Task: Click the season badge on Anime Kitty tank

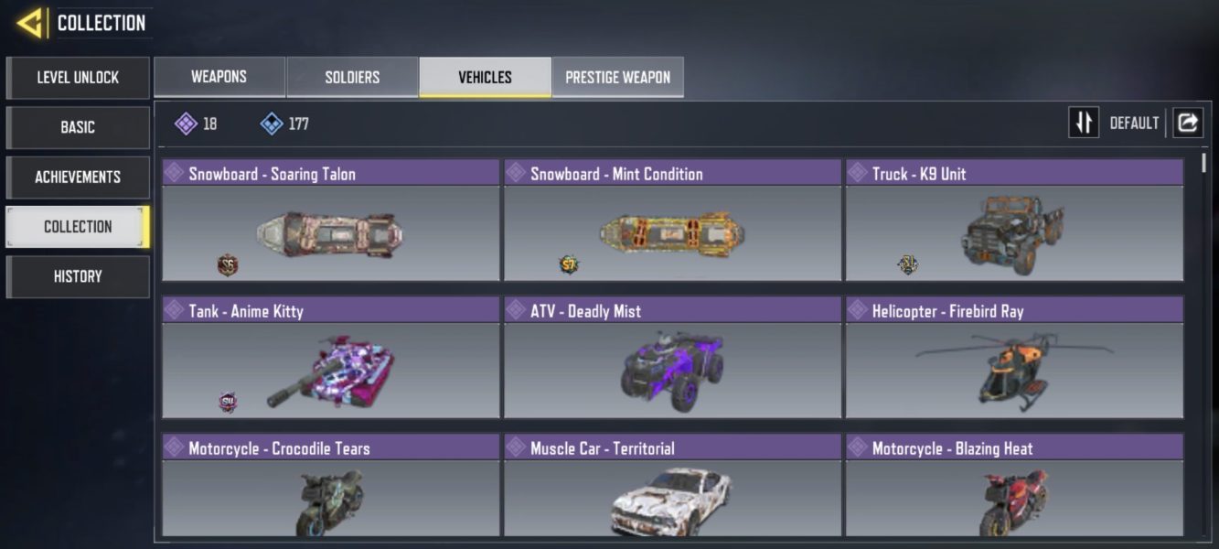Action: pyautogui.click(x=228, y=402)
